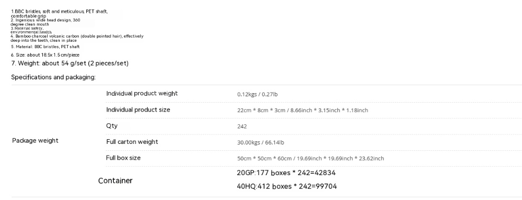
Task: Click the 'Material: BBC bristles, PET shaft' line
Action: [46, 47]
